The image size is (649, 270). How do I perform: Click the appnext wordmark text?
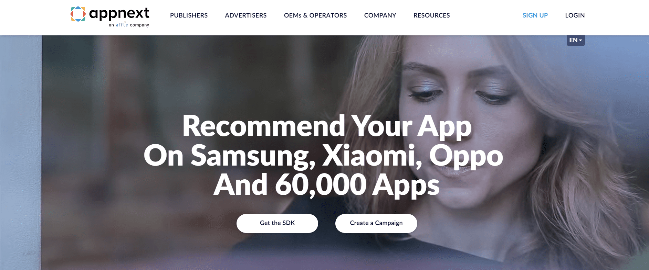click(x=119, y=14)
